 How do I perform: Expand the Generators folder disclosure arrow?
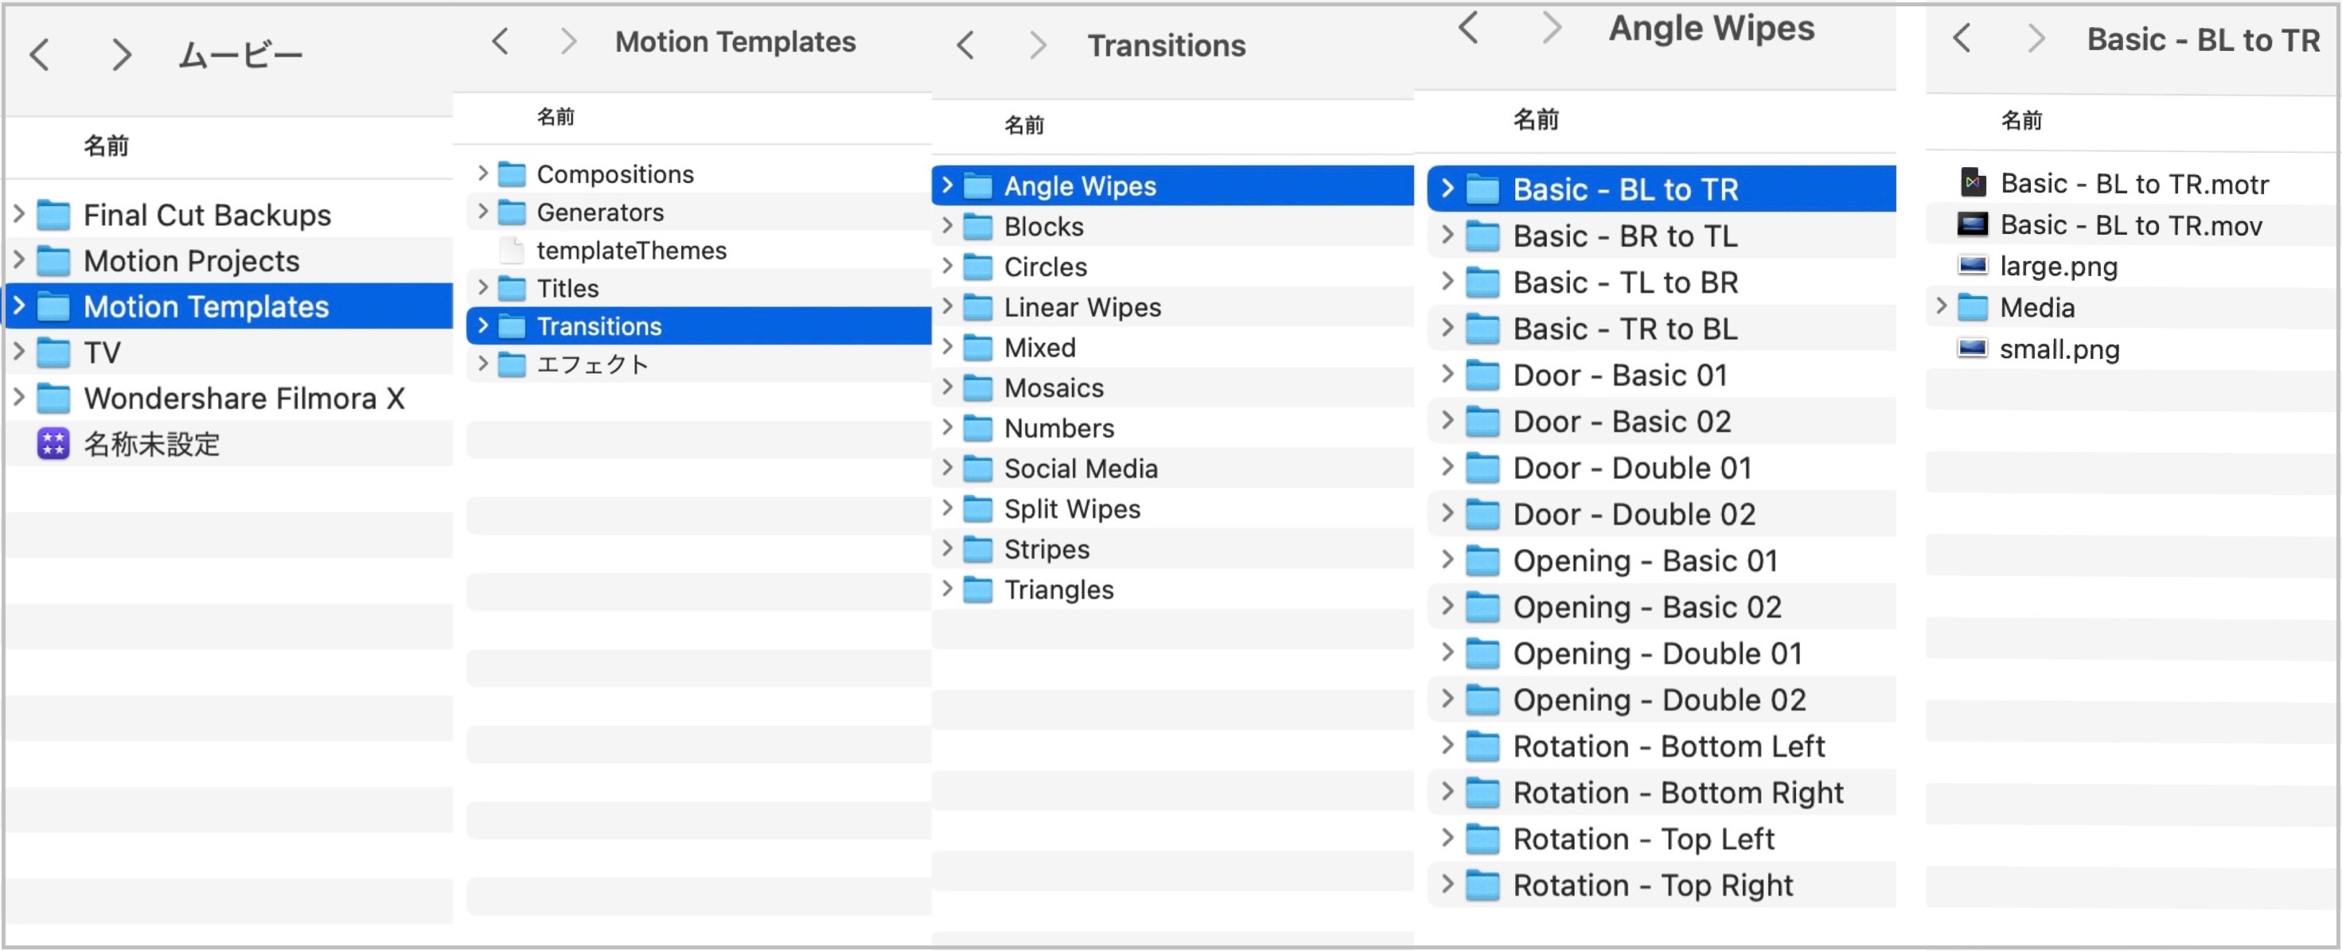pos(483,212)
